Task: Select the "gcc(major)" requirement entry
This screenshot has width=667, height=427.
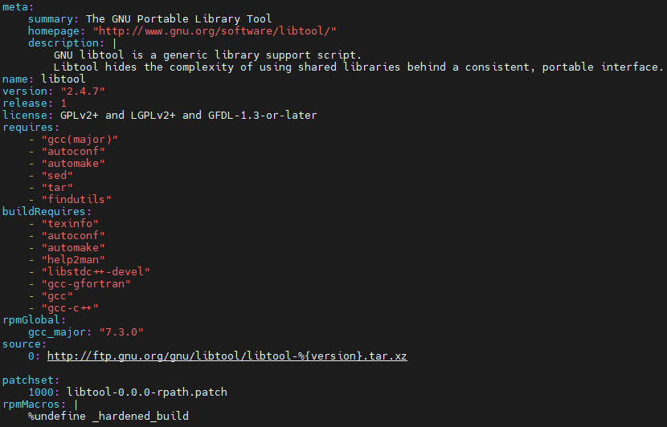Action: click(x=76, y=139)
